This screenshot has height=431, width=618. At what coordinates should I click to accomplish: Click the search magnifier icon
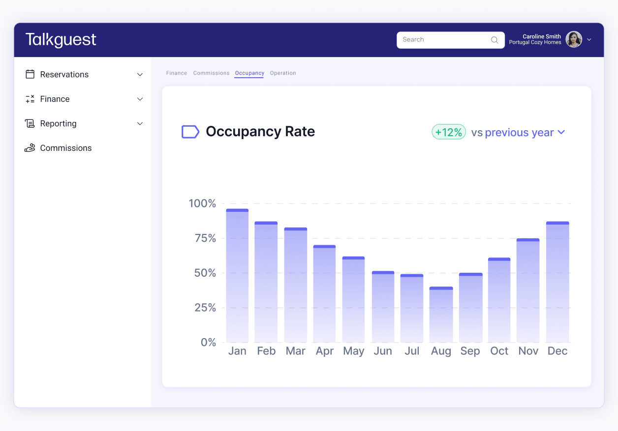[x=494, y=40]
